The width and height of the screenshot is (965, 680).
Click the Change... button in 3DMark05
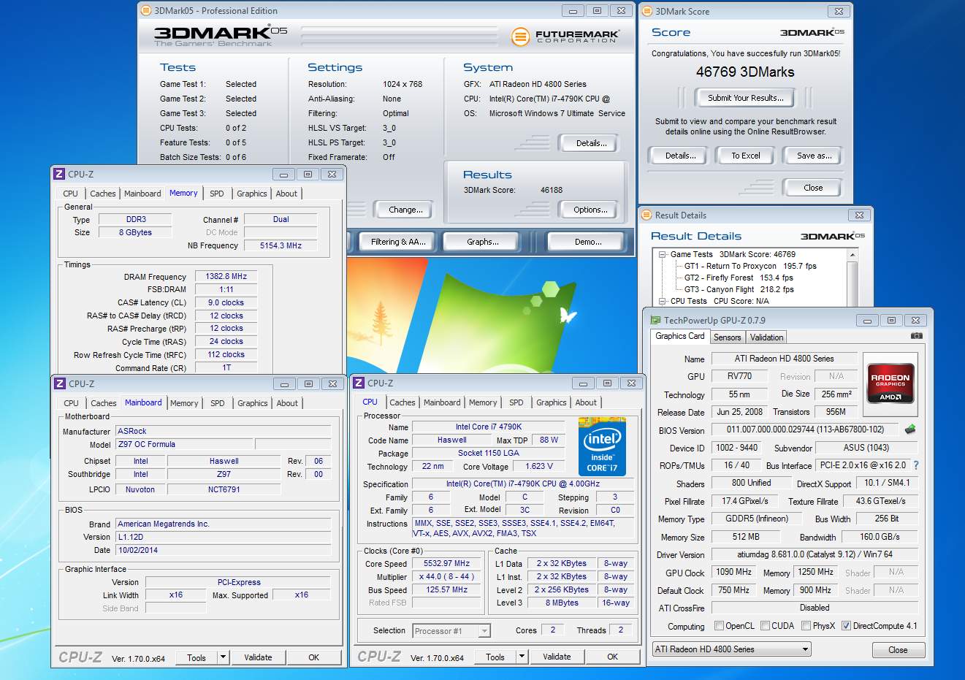[x=405, y=210]
